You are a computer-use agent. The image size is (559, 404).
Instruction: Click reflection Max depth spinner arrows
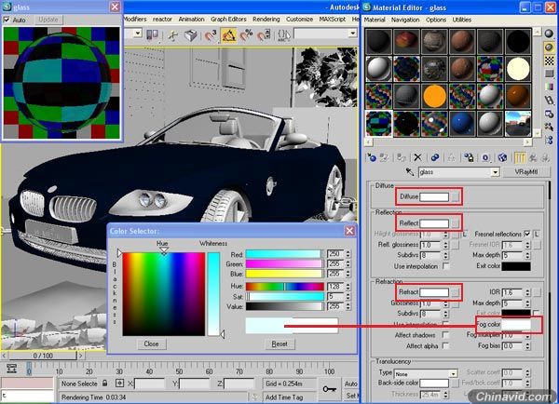click(527, 255)
